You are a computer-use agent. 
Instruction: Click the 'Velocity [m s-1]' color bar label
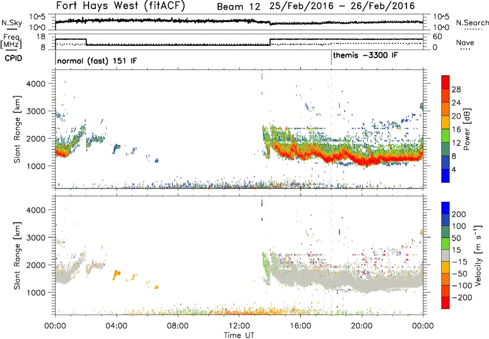[x=477, y=255]
